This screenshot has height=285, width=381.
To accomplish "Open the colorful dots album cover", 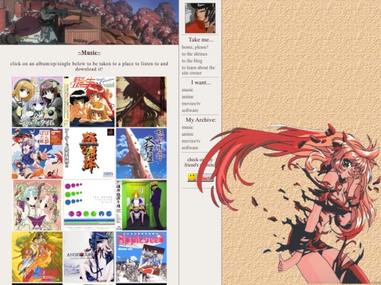I will coord(89,205).
